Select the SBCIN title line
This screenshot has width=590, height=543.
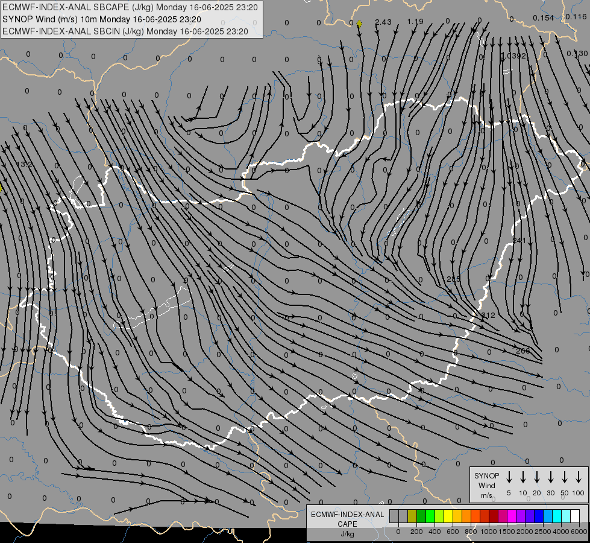tap(125, 31)
